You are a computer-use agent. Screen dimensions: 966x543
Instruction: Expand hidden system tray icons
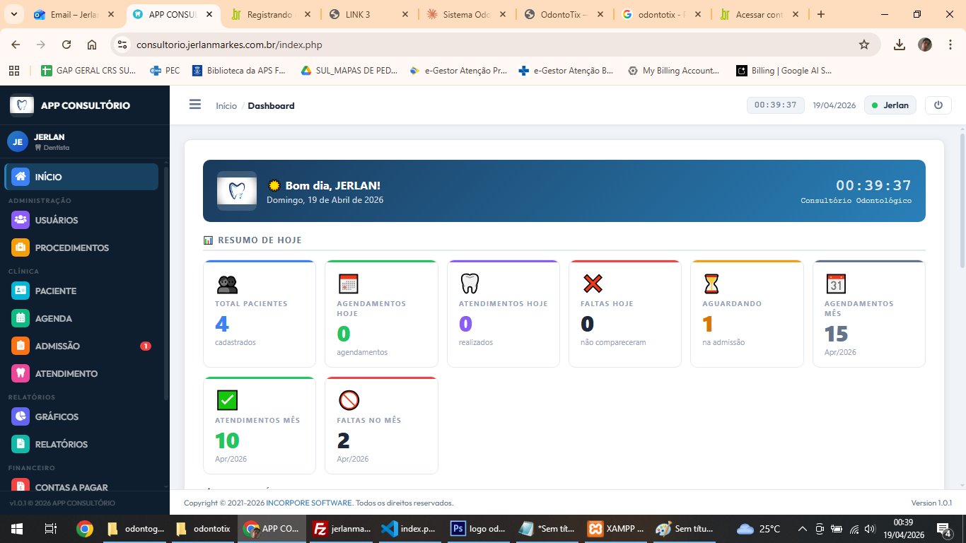(802, 528)
